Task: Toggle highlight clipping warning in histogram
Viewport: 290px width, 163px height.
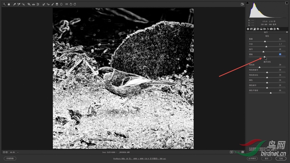Action: [x=286, y=3]
